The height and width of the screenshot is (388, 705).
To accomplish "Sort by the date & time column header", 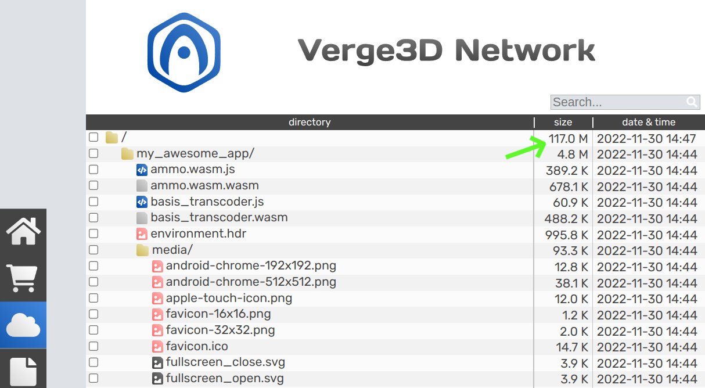I will [x=649, y=122].
